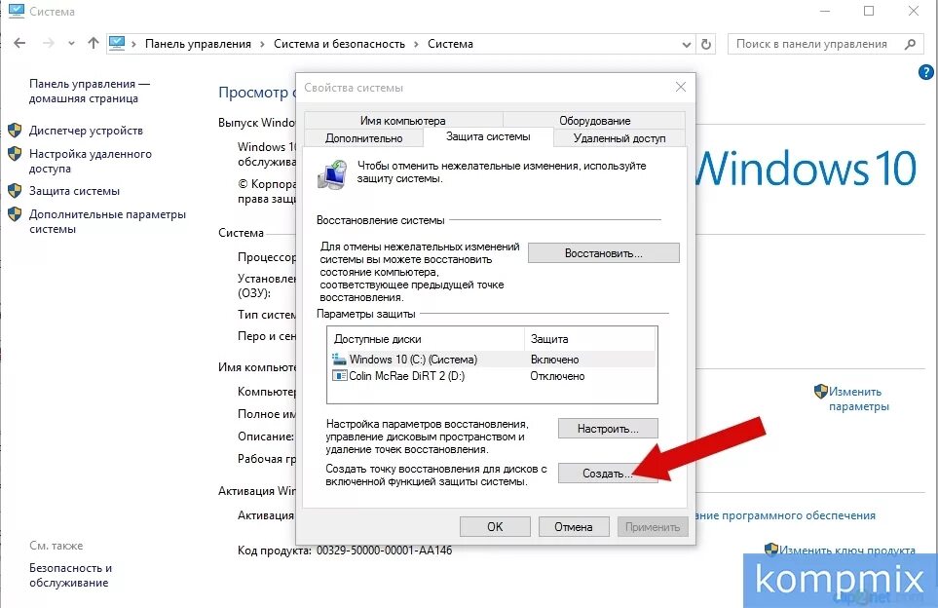Click system protection icon in dialog
This screenshot has width=938, height=608.
[332, 174]
